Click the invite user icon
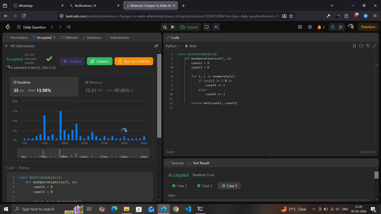The width and height of the screenshot is (381, 214). point(341,27)
